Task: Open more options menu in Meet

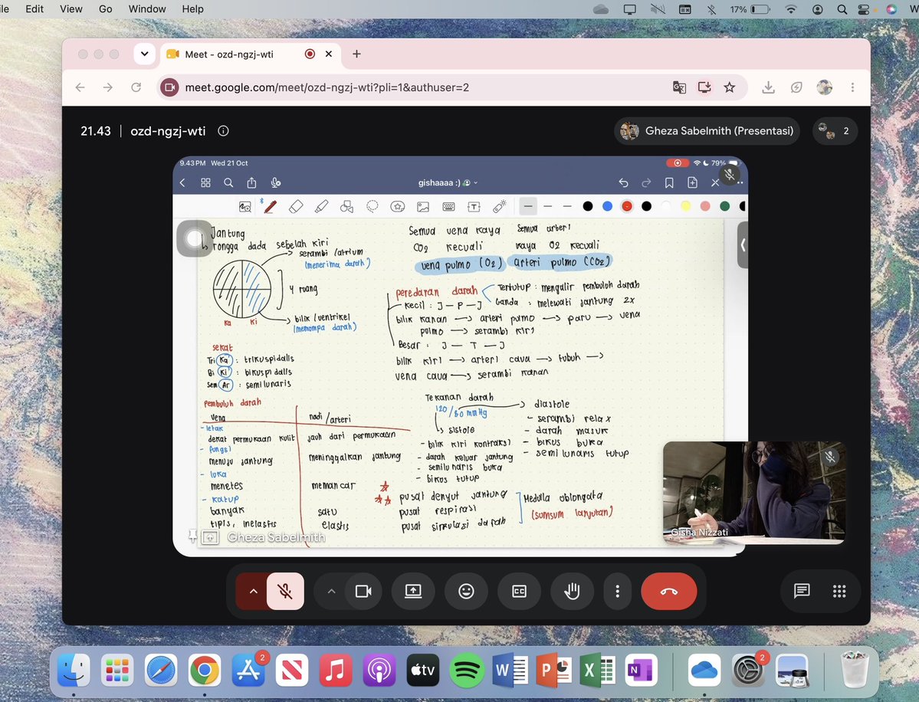Action: pos(617,591)
